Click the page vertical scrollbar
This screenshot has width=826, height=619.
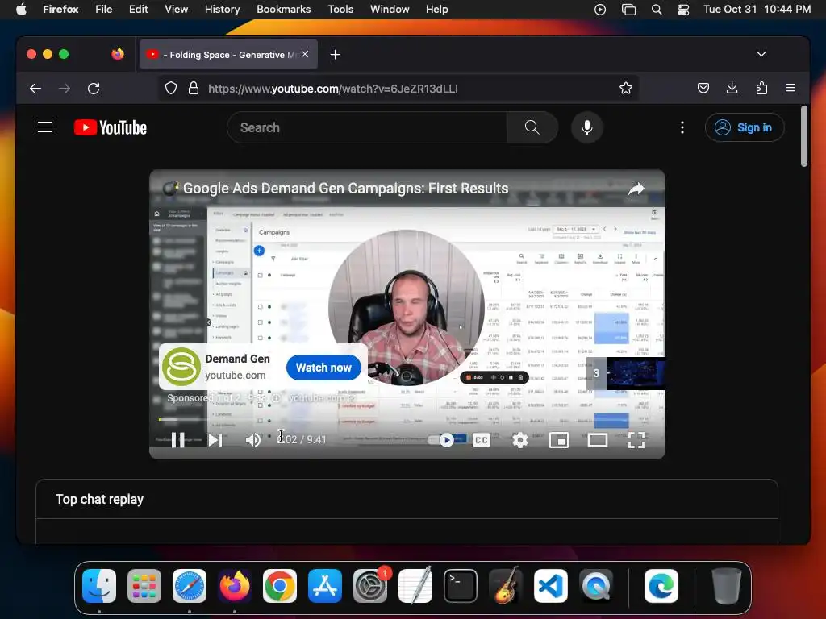tap(804, 137)
